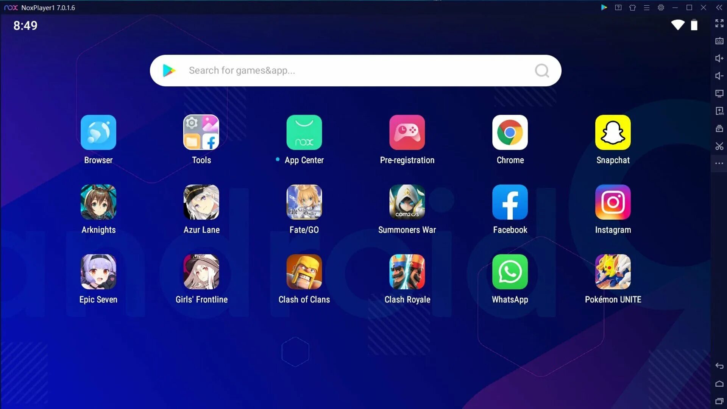Toggle NoxPlayer keyboard macro panel
727x409 pixels.
[x=719, y=41]
